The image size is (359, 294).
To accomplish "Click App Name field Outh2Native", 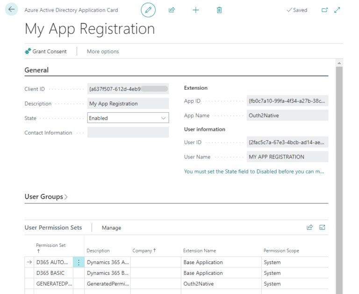I will 287,115.
